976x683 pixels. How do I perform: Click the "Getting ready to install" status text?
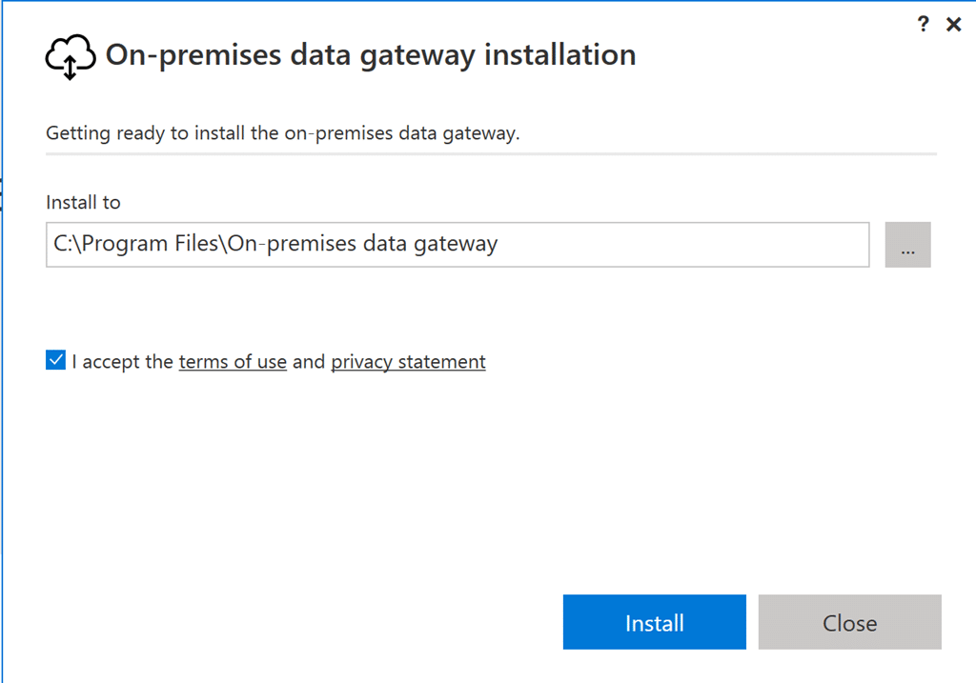[x=282, y=133]
